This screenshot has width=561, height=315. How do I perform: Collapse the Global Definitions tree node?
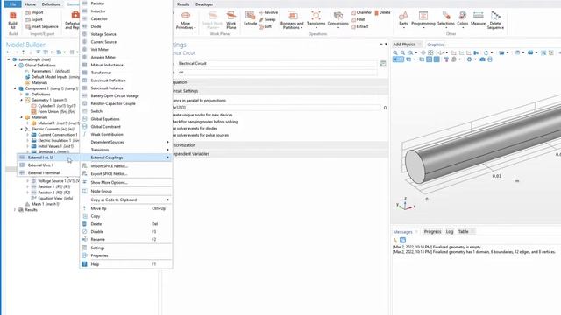coord(15,66)
